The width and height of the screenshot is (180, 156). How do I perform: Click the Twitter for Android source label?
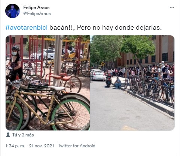pos(77,146)
